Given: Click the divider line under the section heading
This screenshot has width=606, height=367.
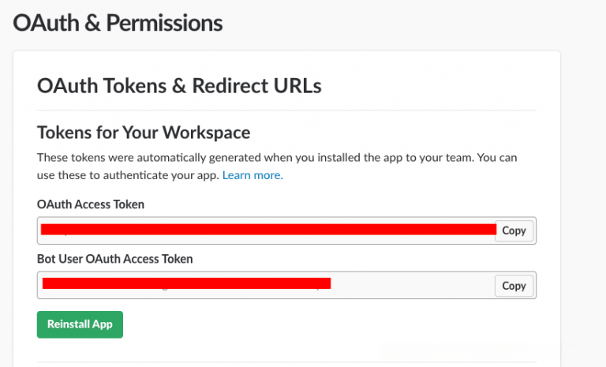Looking at the screenshot, I should pyautogui.click(x=286, y=110).
